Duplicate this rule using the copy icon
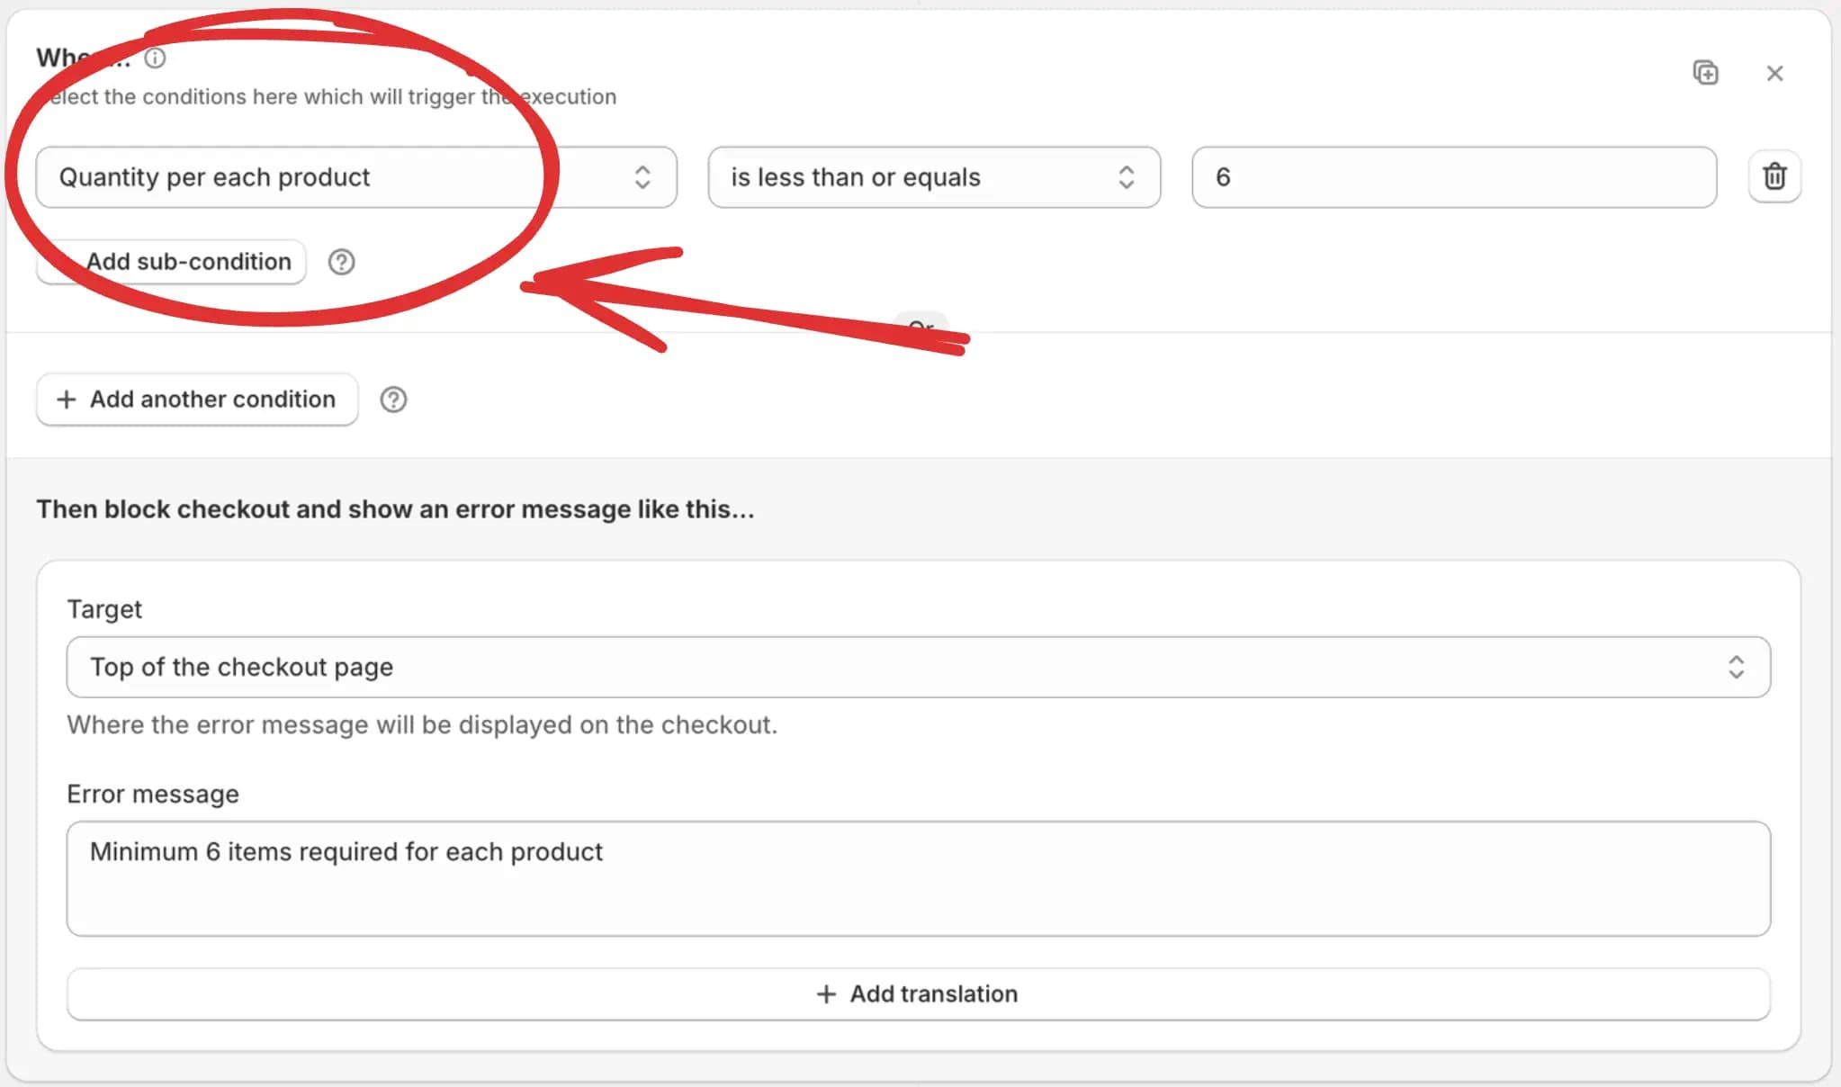 click(1705, 73)
